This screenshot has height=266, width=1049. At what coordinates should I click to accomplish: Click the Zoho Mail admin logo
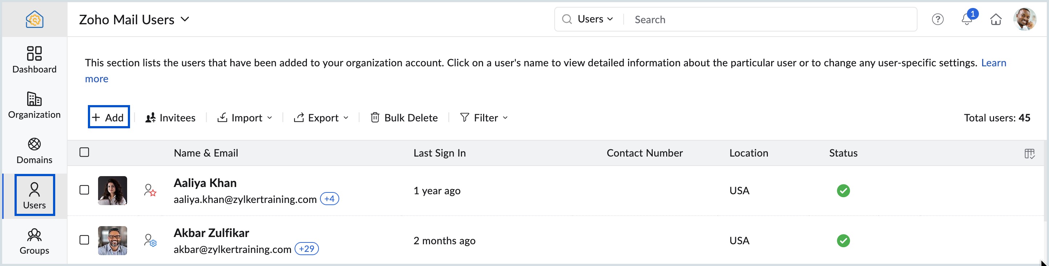pos(35,19)
